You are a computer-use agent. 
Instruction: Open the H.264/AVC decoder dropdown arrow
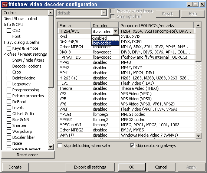pos(116,32)
